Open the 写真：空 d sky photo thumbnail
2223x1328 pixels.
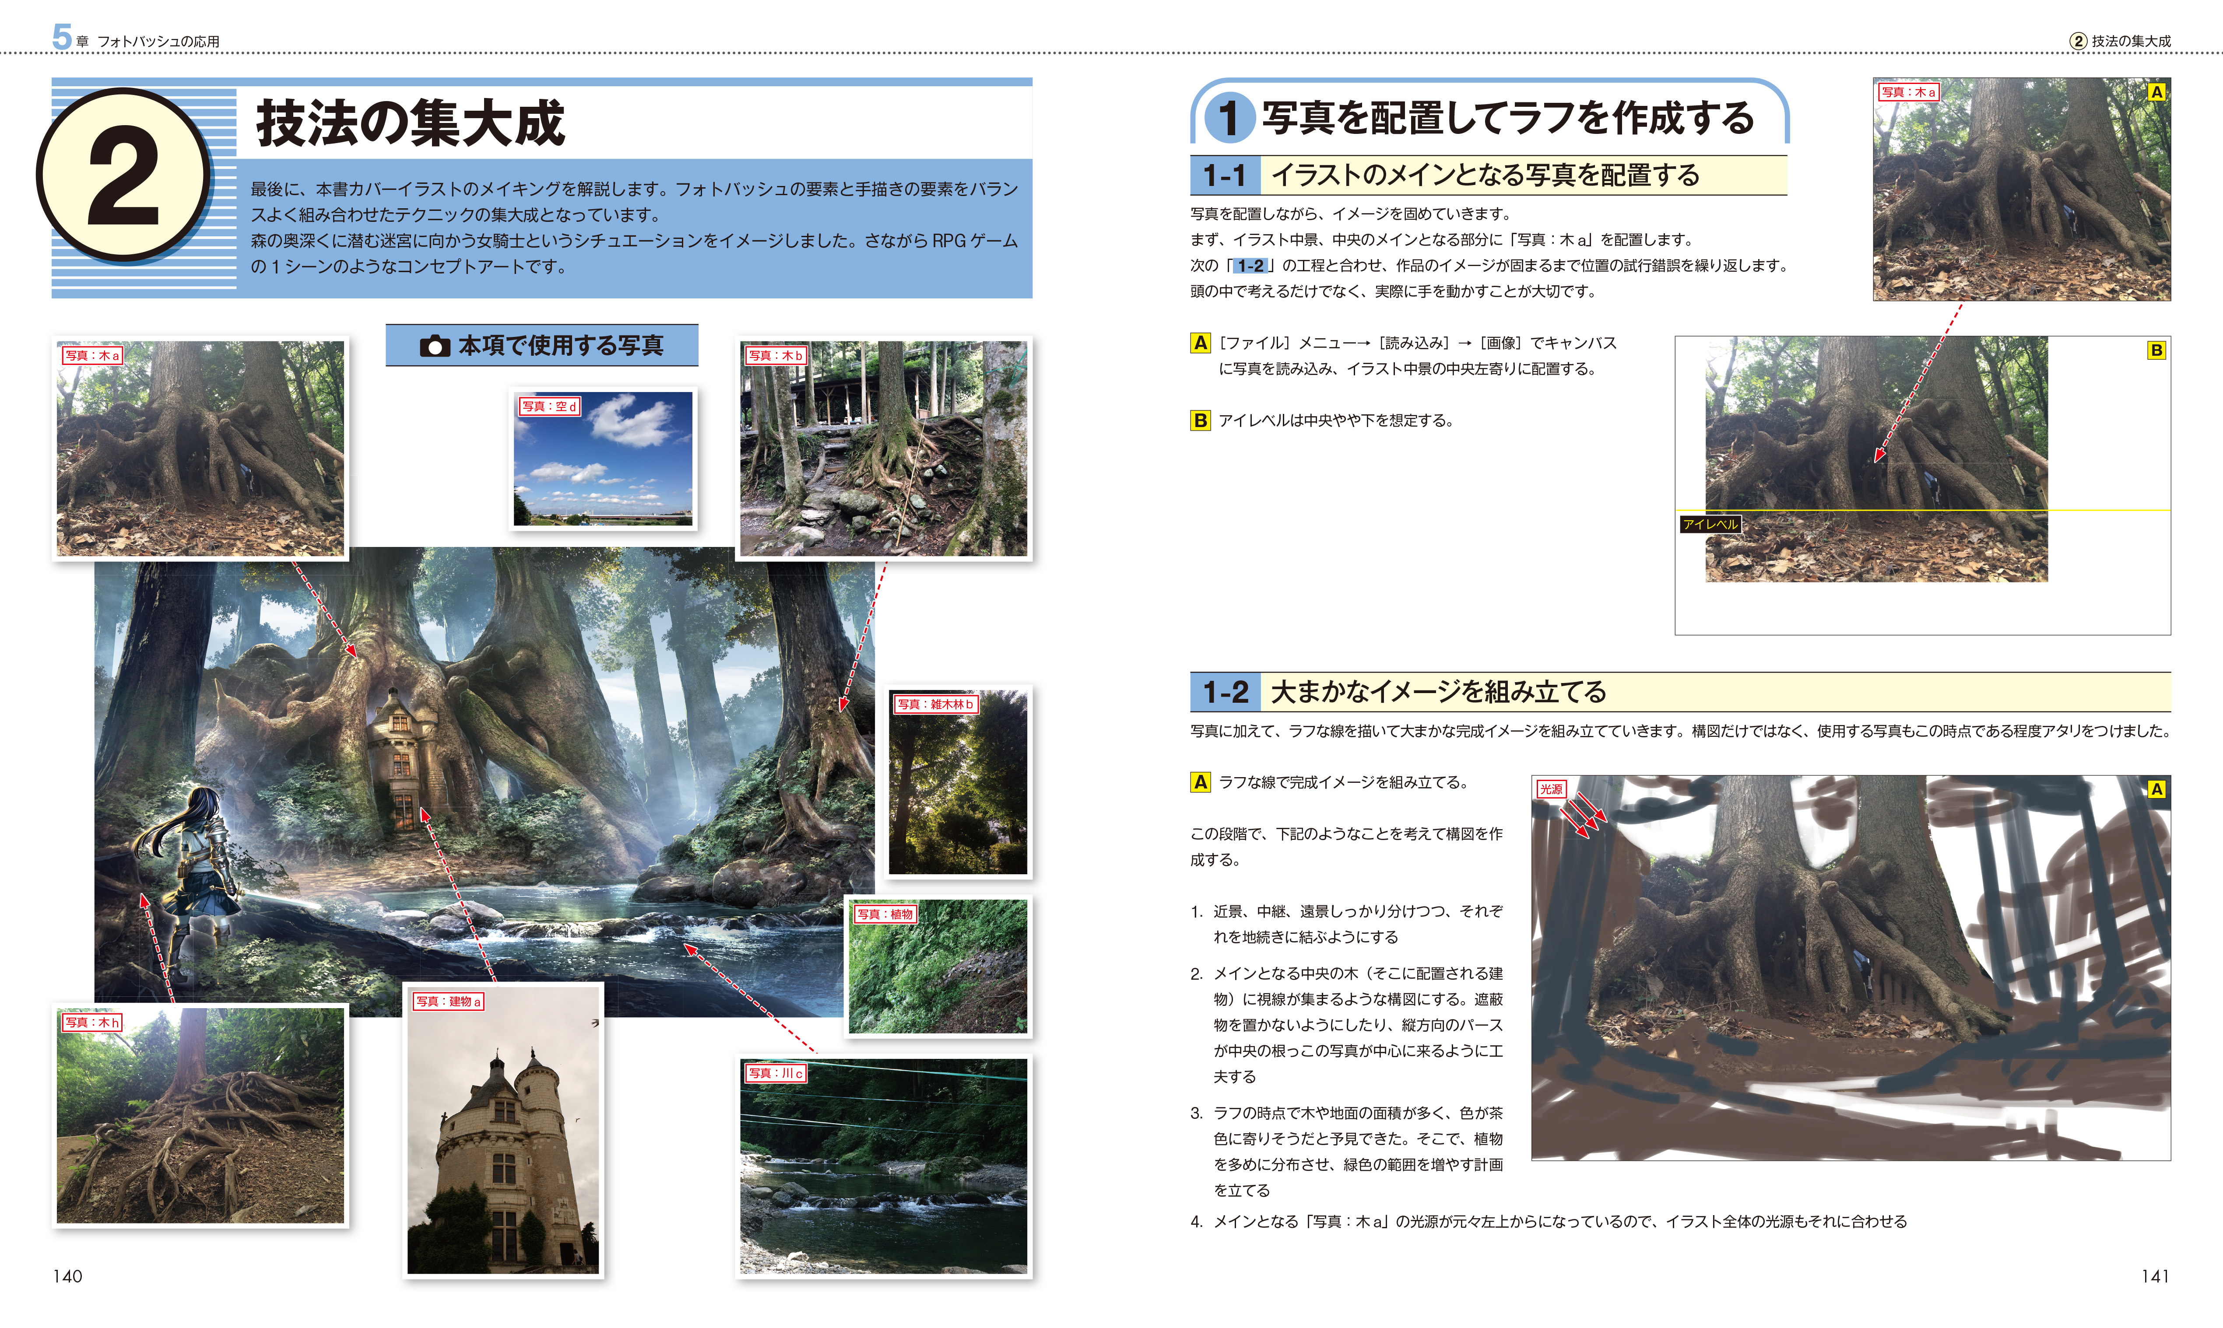[x=603, y=458]
